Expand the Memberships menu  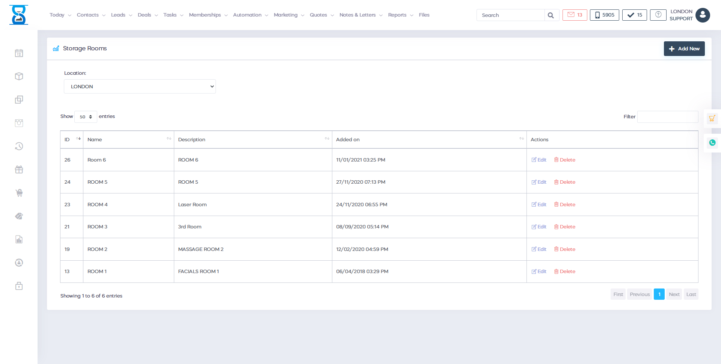pos(208,15)
